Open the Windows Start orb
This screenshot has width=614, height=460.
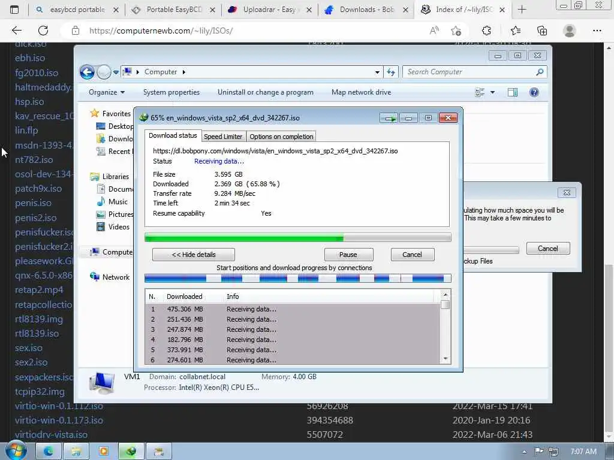[x=16, y=451]
